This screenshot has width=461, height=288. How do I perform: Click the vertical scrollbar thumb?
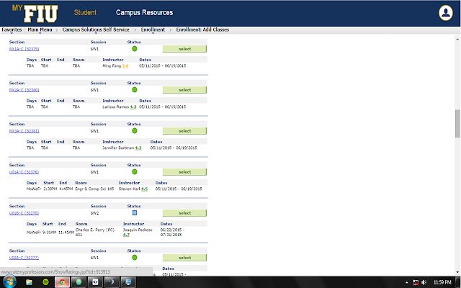tap(457, 123)
